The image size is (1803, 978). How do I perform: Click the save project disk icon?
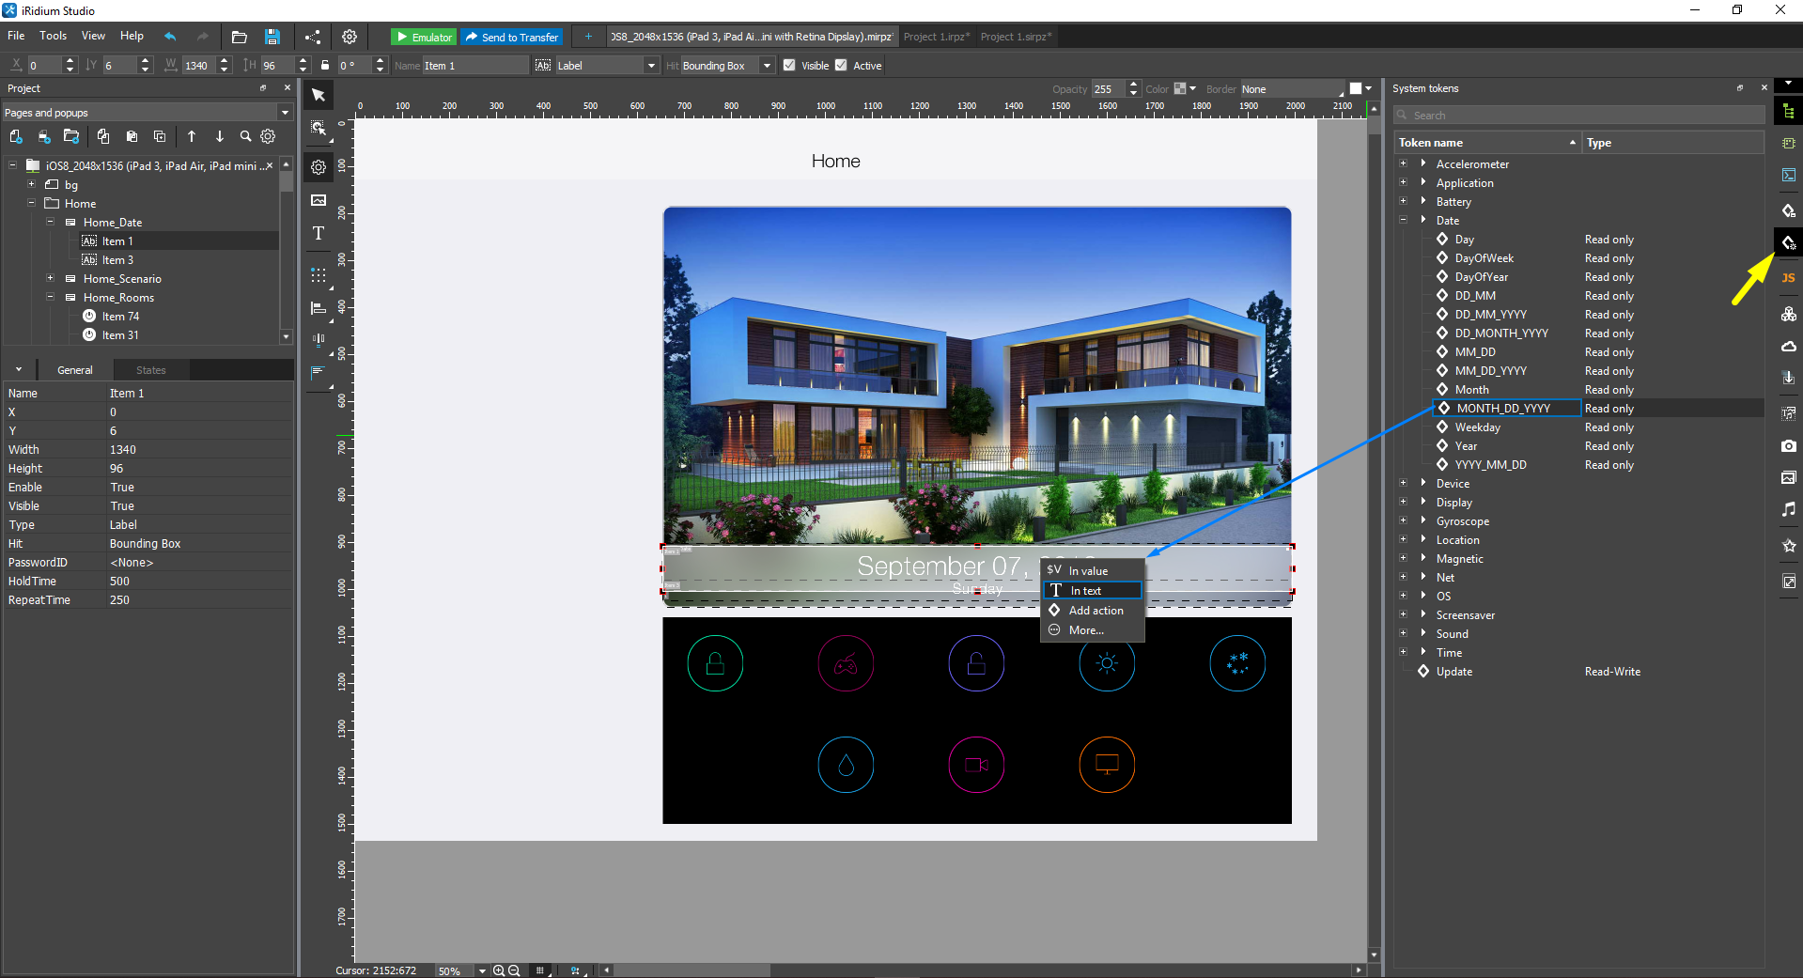coord(272,38)
